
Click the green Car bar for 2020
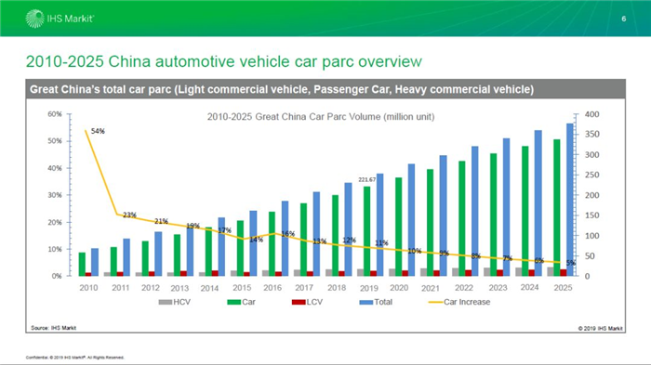pos(399,227)
